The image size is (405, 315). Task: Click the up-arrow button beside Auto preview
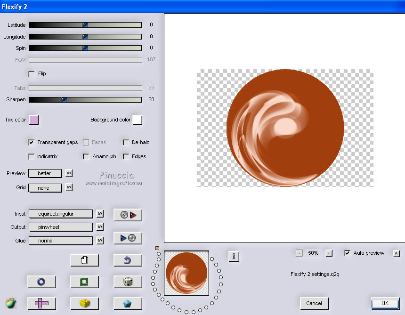coord(396,253)
